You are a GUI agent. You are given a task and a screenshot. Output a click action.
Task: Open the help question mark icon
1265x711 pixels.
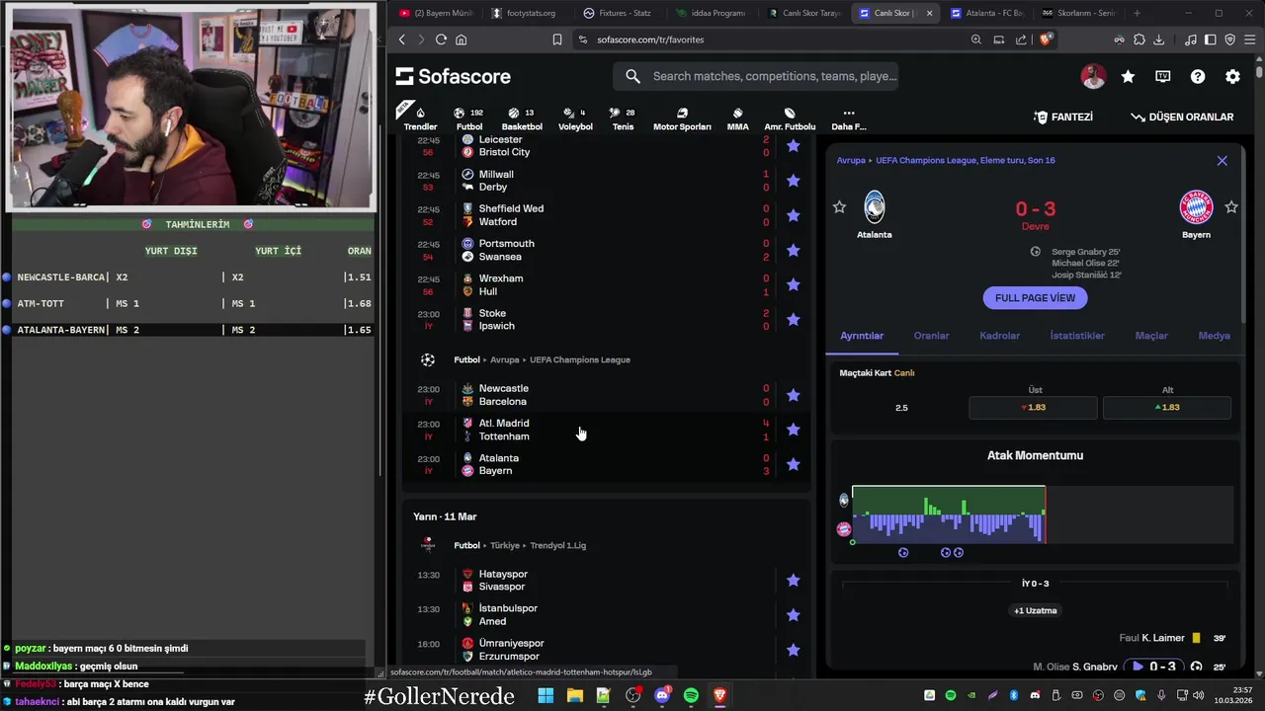tap(1198, 76)
